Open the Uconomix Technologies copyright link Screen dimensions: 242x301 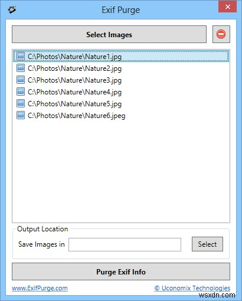point(192,288)
